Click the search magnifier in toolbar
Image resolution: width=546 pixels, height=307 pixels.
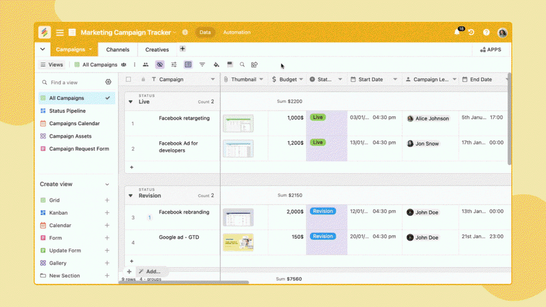(242, 64)
